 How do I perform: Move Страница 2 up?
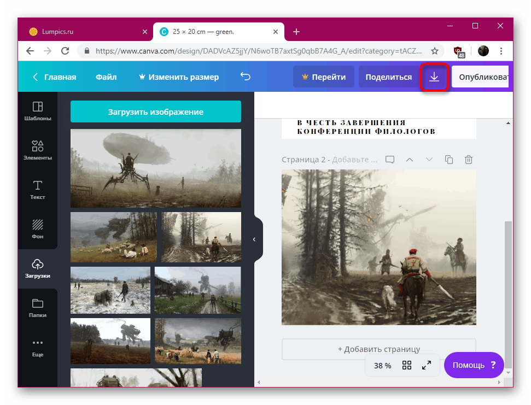410,160
